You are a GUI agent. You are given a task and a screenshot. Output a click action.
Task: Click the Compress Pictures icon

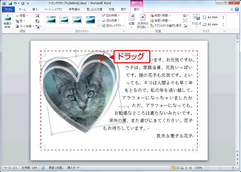(x=37, y=16)
